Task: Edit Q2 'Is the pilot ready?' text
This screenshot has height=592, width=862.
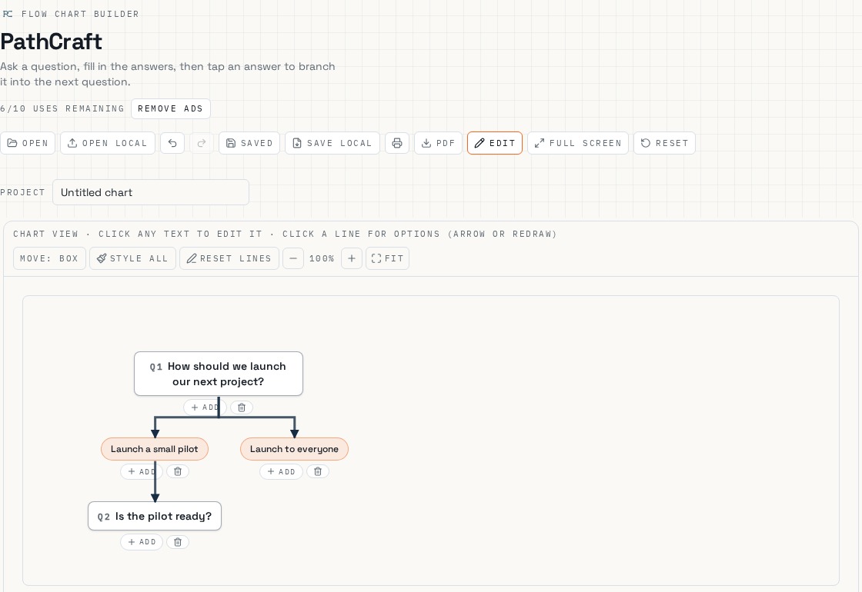Action: pyautogui.click(x=163, y=516)
